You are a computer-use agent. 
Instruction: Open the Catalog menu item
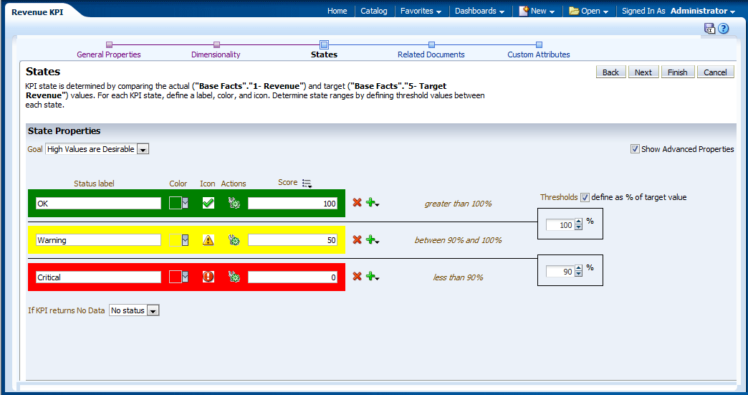pos(373,11)
